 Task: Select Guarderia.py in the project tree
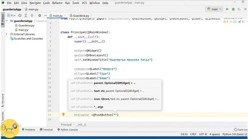(26, 25)
